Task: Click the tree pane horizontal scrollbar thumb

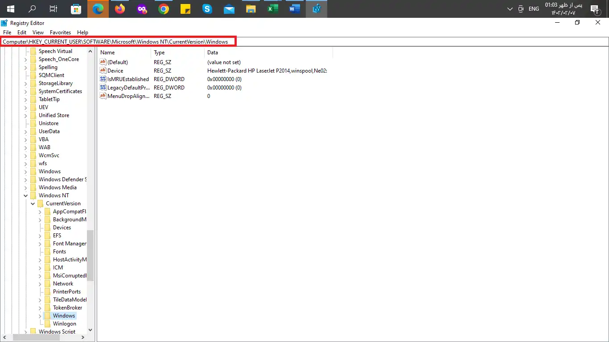Action: [37, 338]
